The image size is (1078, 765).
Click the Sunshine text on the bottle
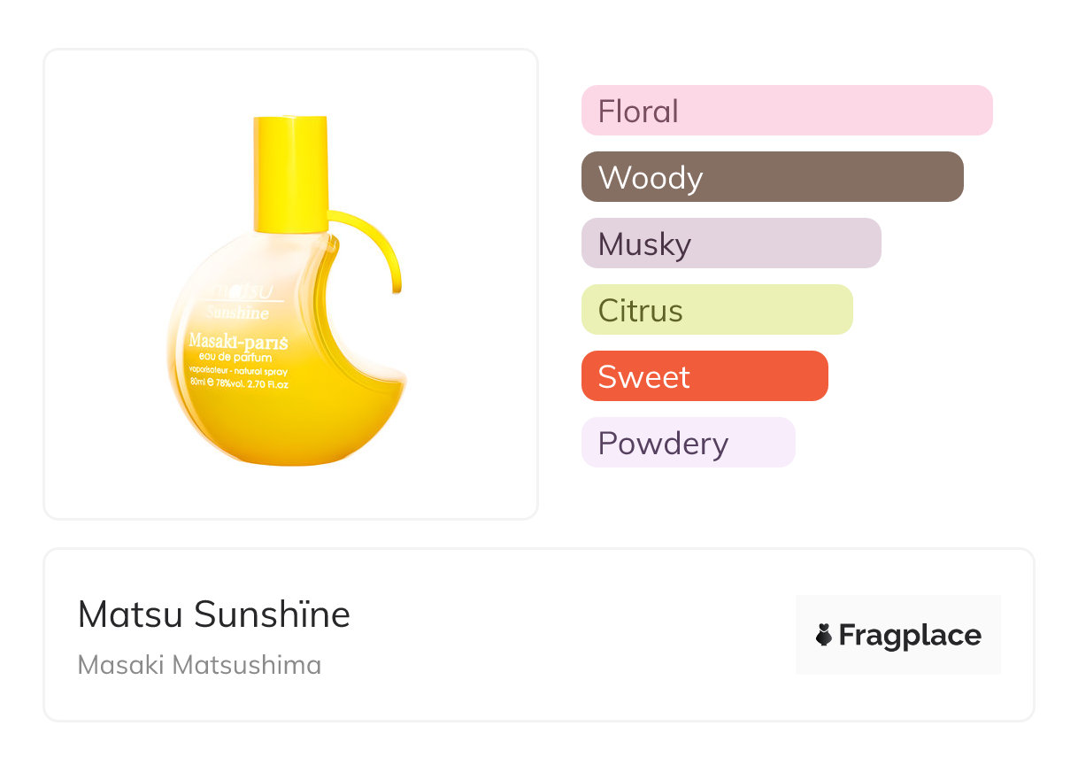pos(238,313)
